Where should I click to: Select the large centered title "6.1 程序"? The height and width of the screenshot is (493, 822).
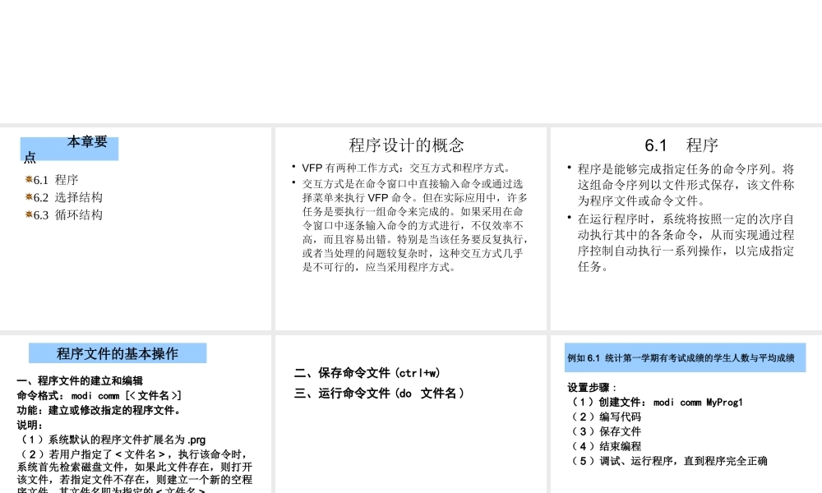681,145
